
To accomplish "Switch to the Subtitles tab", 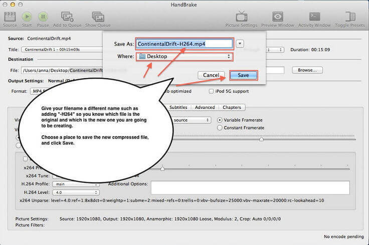I will coord(178,107).
